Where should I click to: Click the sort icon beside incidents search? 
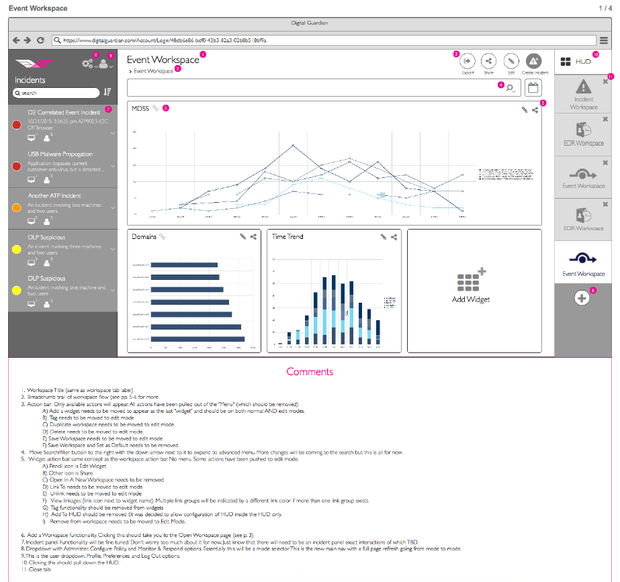[x=107, y=92]
